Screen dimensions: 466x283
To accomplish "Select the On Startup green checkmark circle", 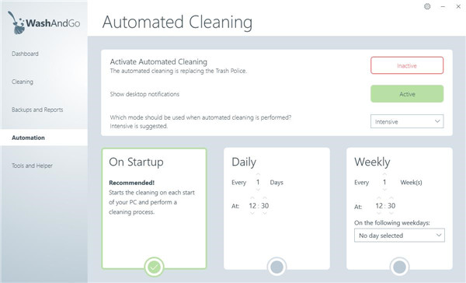I will coord(154,267).
